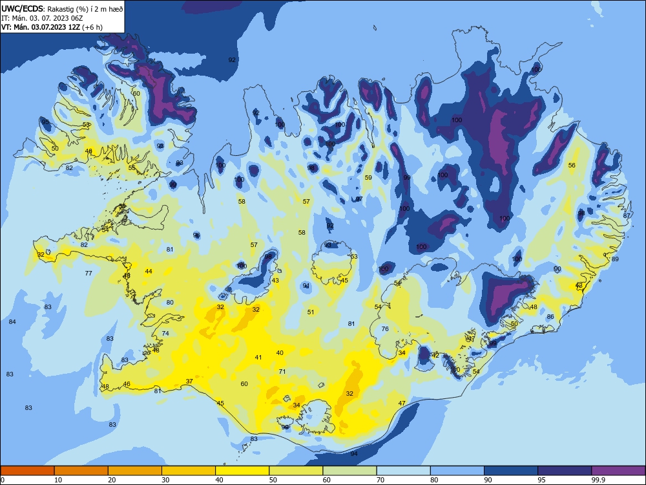Click the orange 10–20 legend swatch
The image size is (646, 485).
pos(81,471)
